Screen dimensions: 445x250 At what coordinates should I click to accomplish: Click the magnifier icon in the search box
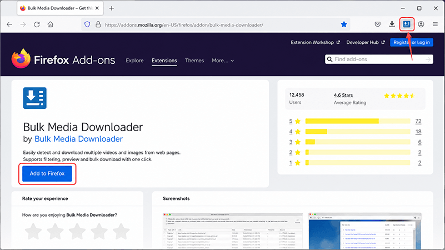pyautogui.click(x=329, y=59)
